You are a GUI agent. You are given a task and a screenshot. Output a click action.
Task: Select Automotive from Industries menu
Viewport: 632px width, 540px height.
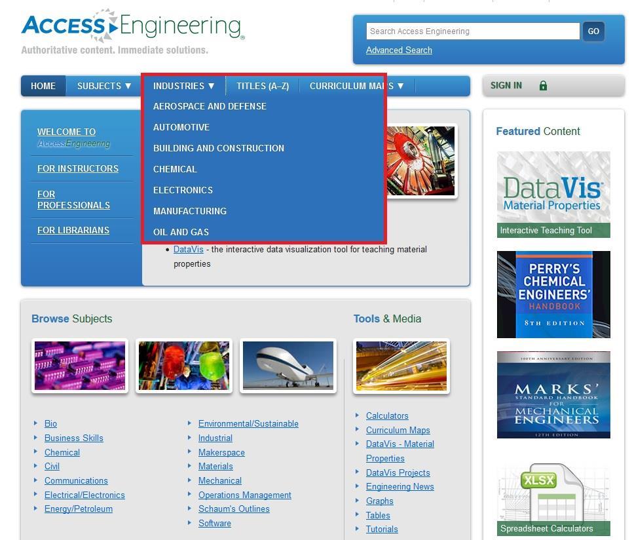(x=181, y=127)
